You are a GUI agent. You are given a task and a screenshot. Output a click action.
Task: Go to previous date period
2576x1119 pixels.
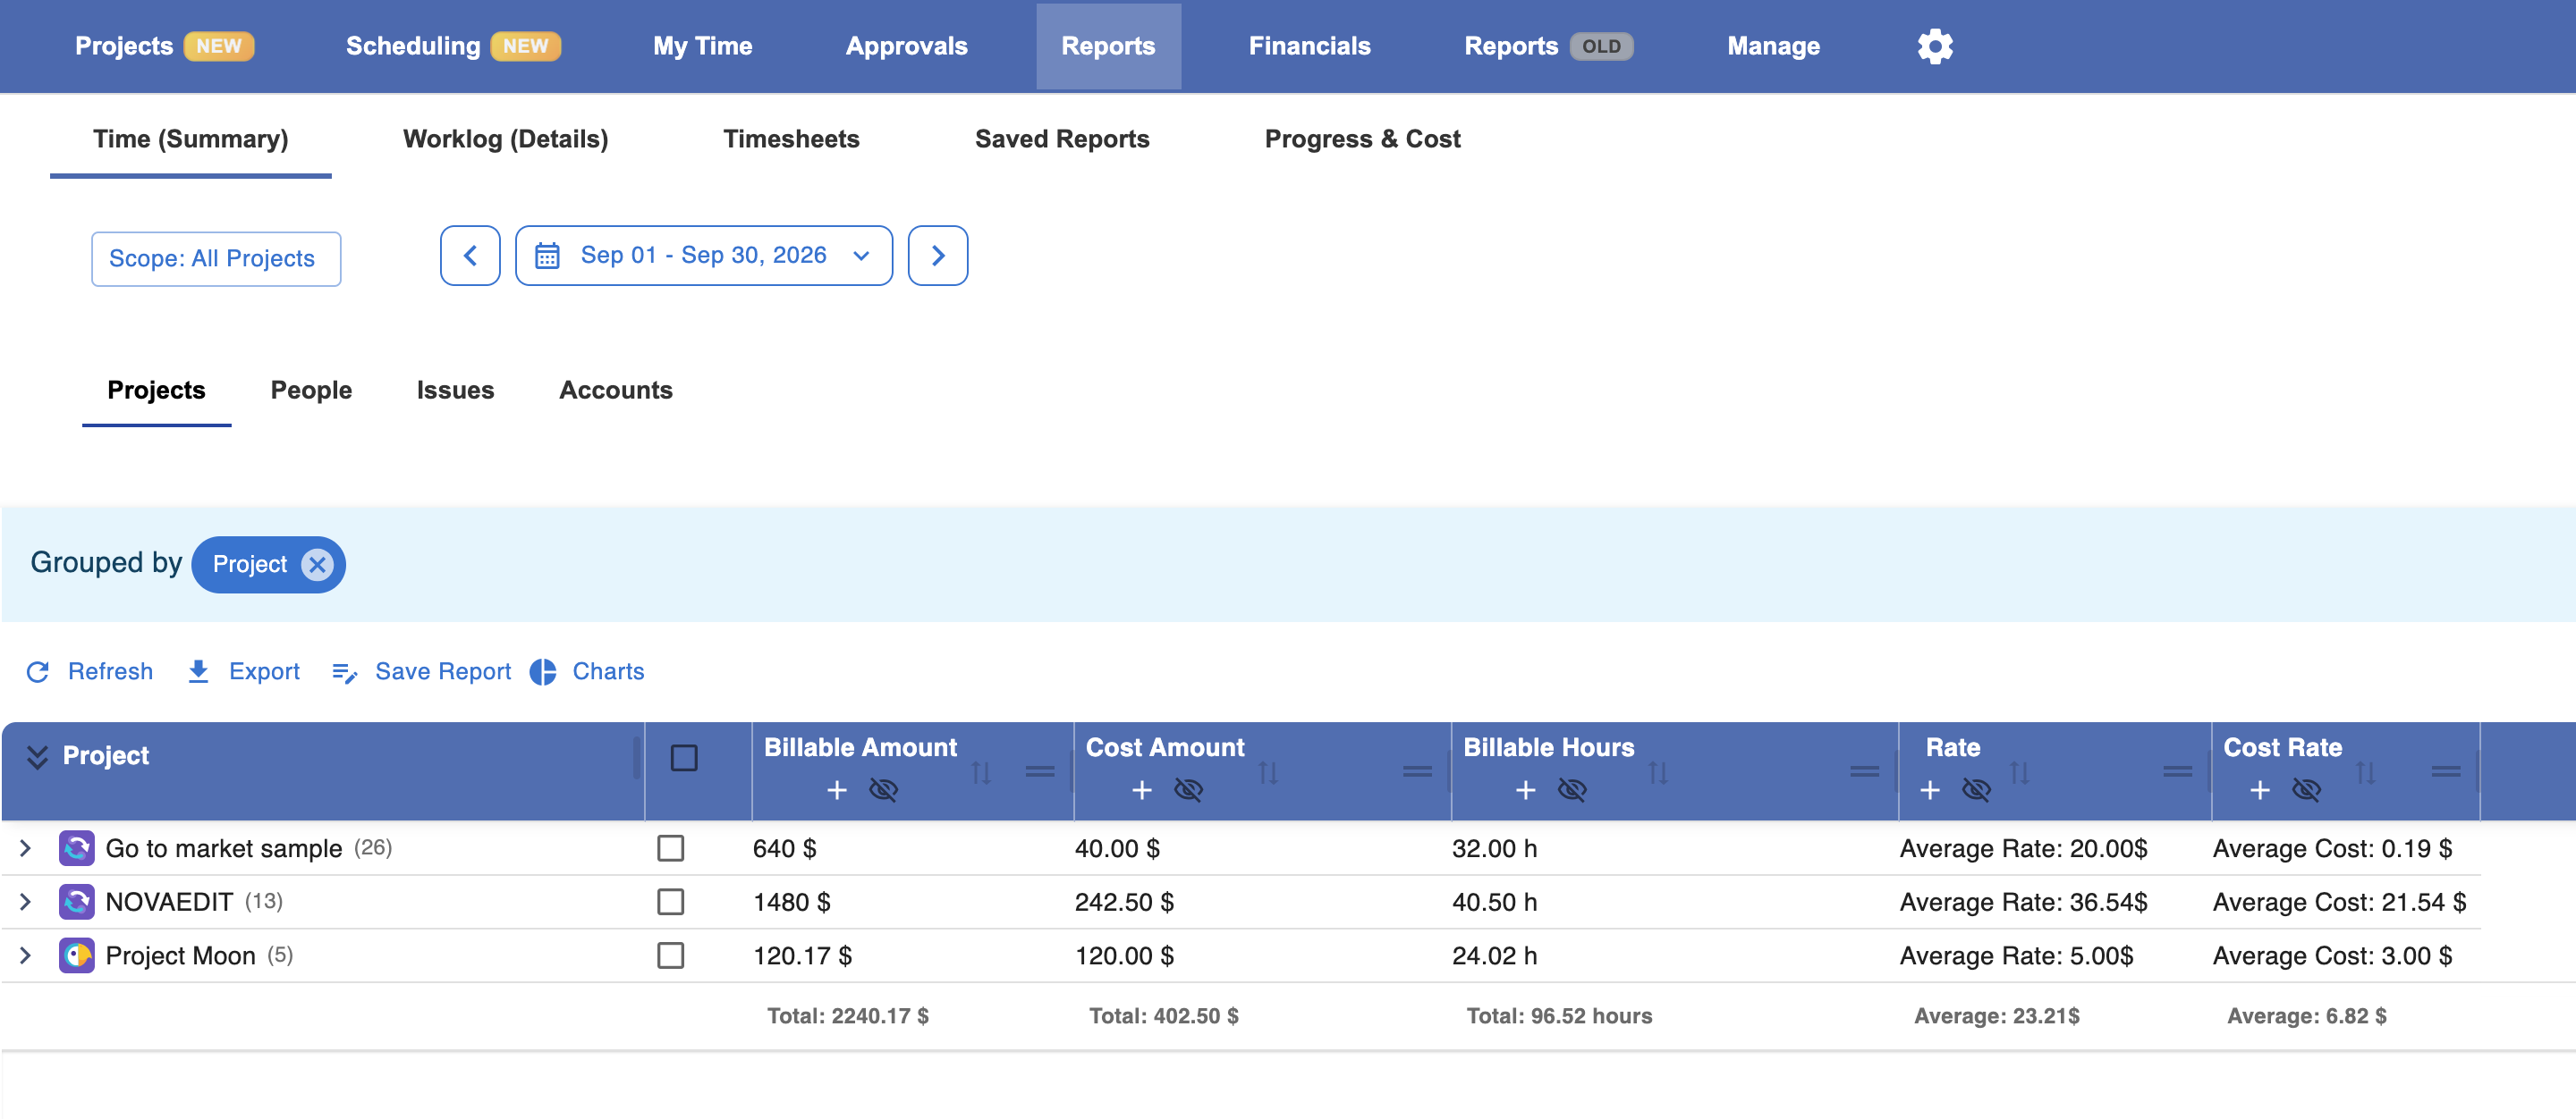click(470, 256)
